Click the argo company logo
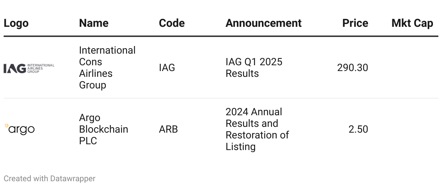The height and width of the screenshot is (187, 442). (x=20, y=129)
